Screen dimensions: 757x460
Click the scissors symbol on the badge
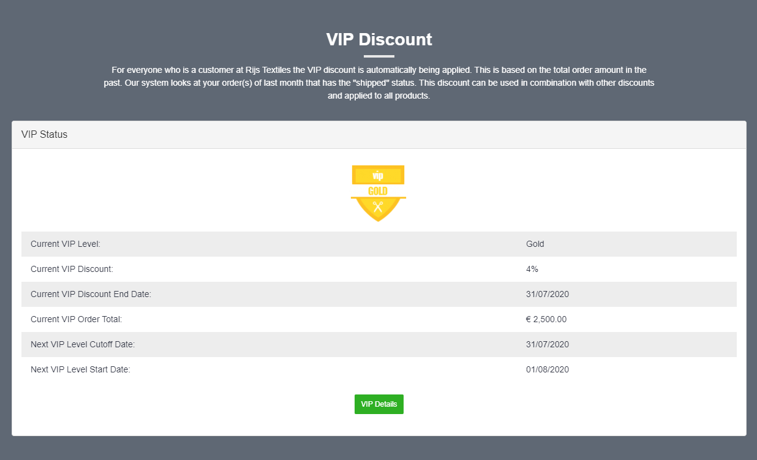point(378,208)
